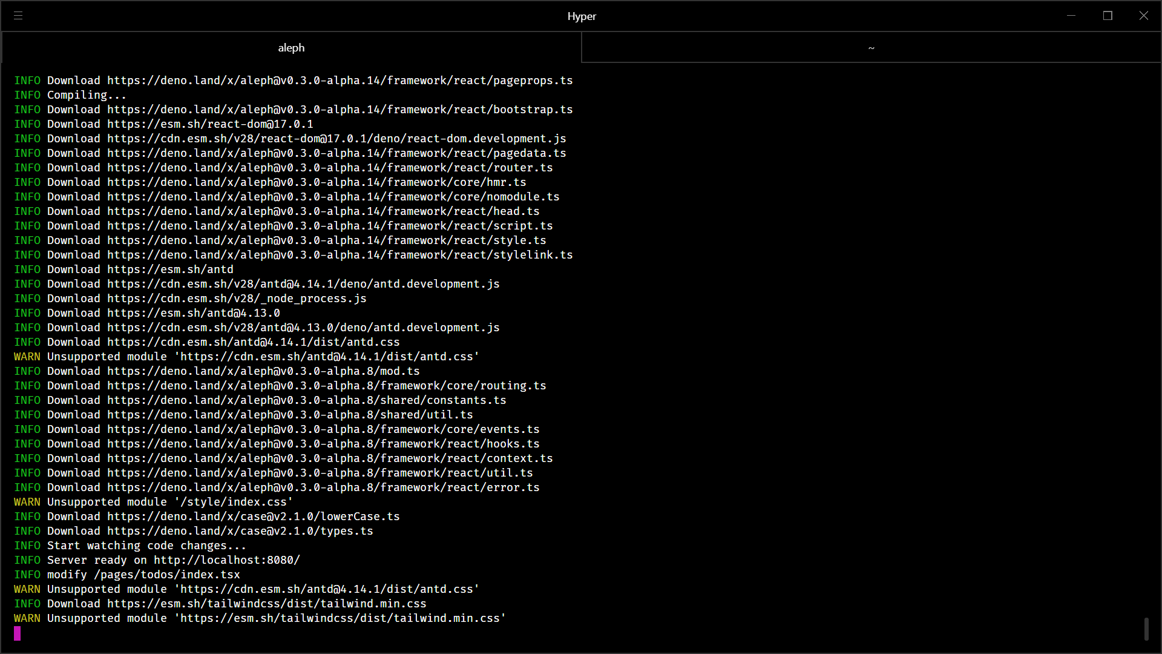Switch to the ~ terminal tab

tap(871, 47)
